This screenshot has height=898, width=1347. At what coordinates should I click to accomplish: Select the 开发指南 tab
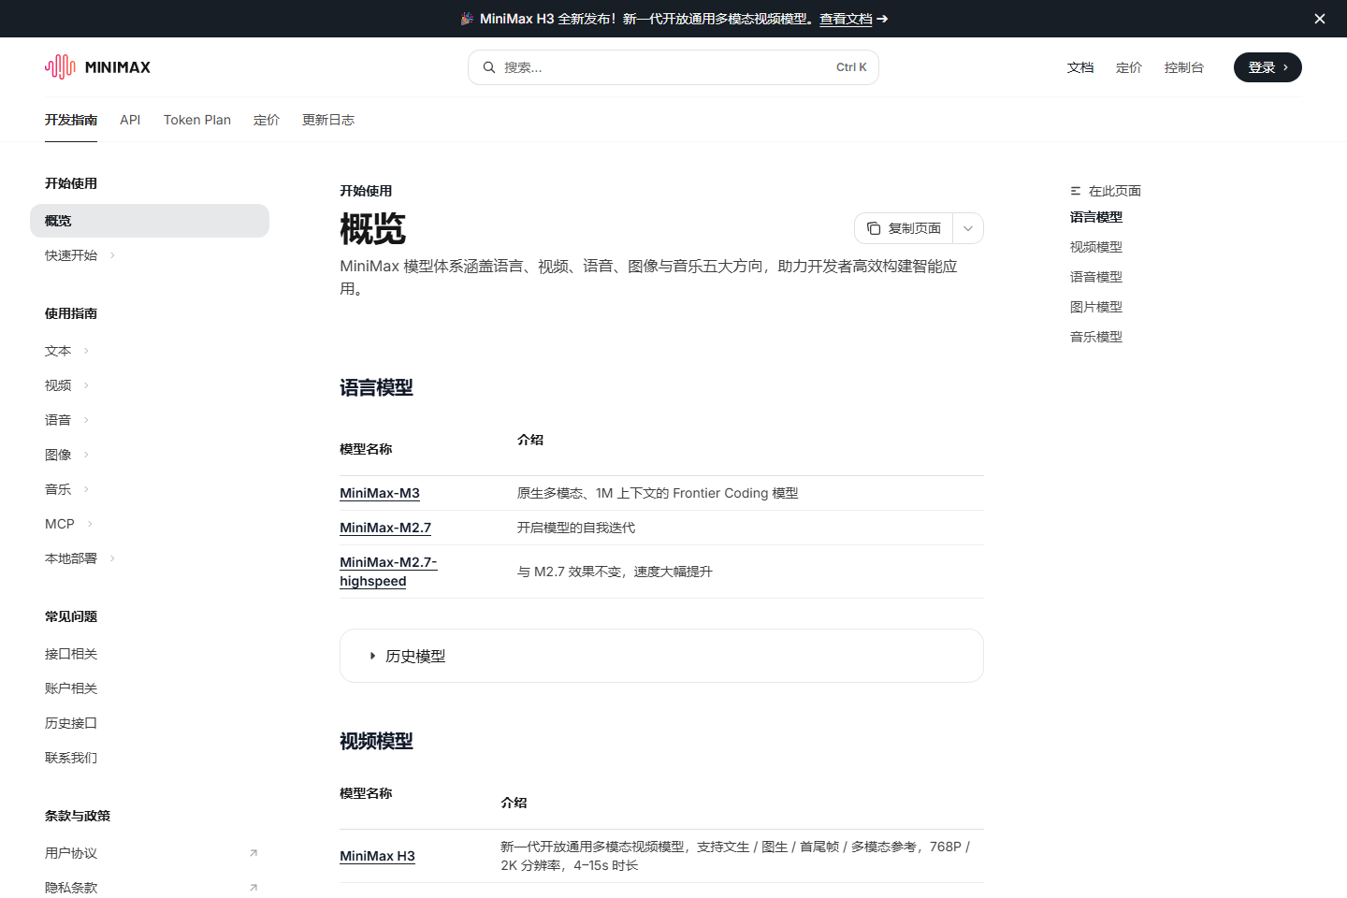click(x=71, y=120)
